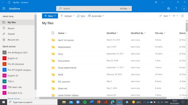This screenshot has width=188, height=105.
Task: Open the Automate dropdown
Action: (96, 16)
